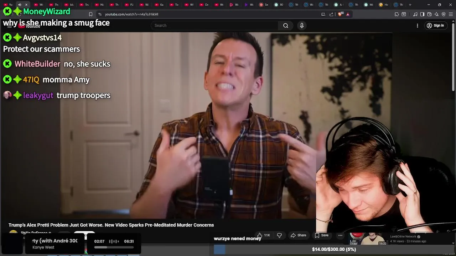This screenshot has height=256, width=456.
Task: View site information icon beside URL
Action: [x=100, y=14]
